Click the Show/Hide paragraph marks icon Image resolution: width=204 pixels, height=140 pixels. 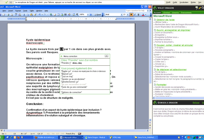(x=77, y=15)
